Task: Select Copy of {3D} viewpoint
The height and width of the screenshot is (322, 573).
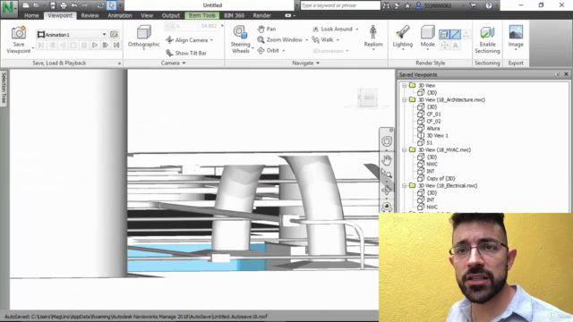Action: pyautogui.click(x=440, y=179)
